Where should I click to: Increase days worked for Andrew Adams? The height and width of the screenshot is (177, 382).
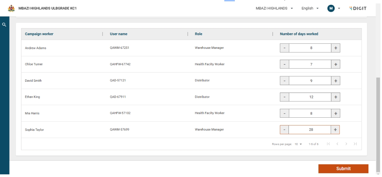[335, 48]
